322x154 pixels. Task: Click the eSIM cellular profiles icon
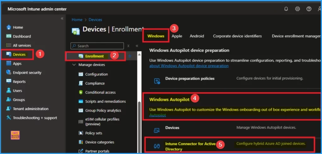tap(81, 121)
